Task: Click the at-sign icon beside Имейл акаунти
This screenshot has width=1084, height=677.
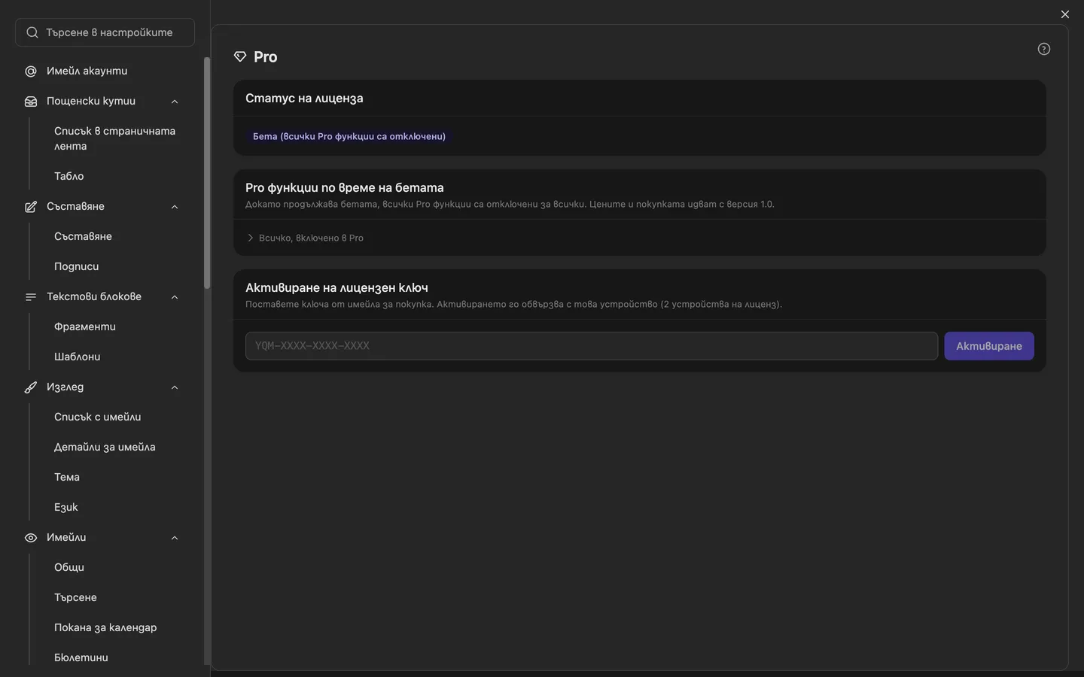Action: click(31, 71)
